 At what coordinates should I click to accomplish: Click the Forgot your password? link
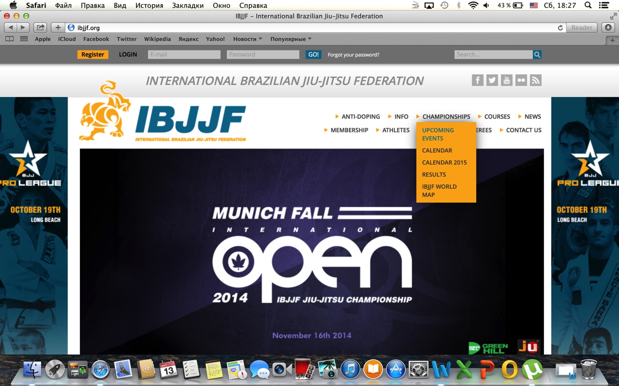tap(353, 55)
